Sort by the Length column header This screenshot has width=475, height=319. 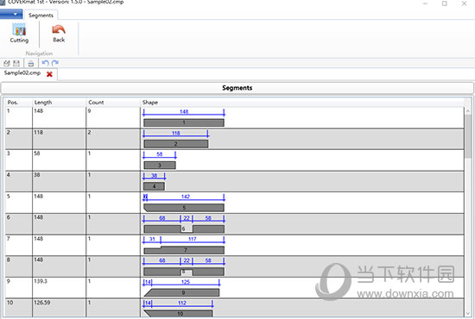59,103
